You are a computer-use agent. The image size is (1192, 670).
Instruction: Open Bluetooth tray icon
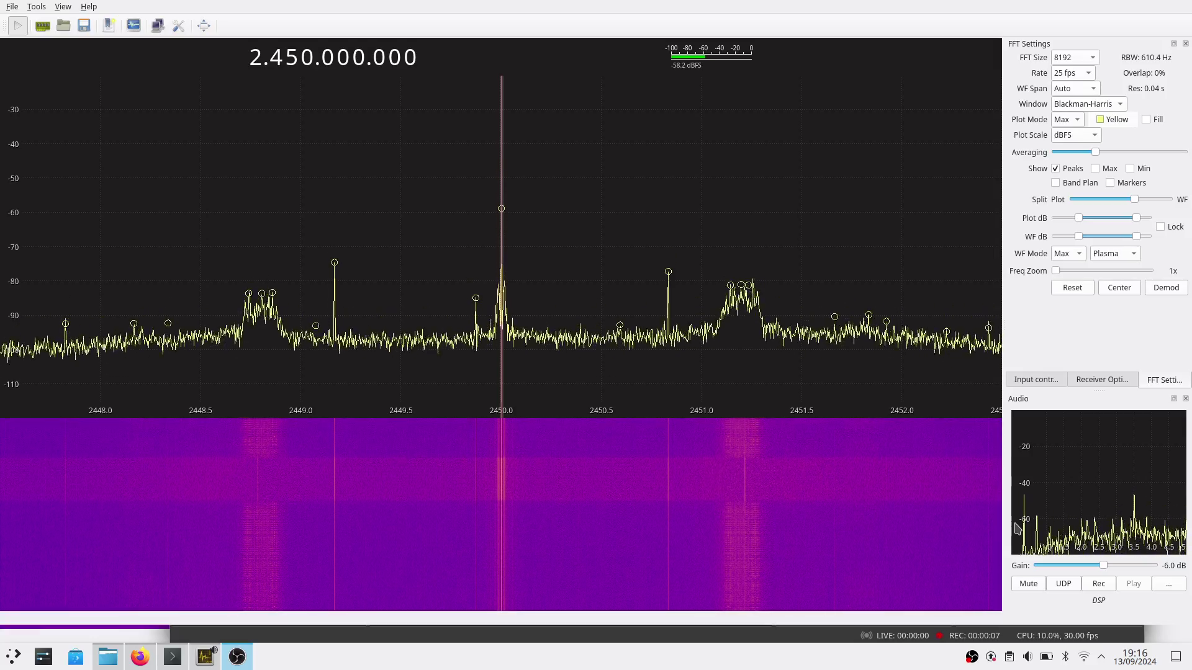tap(1065, 656)
